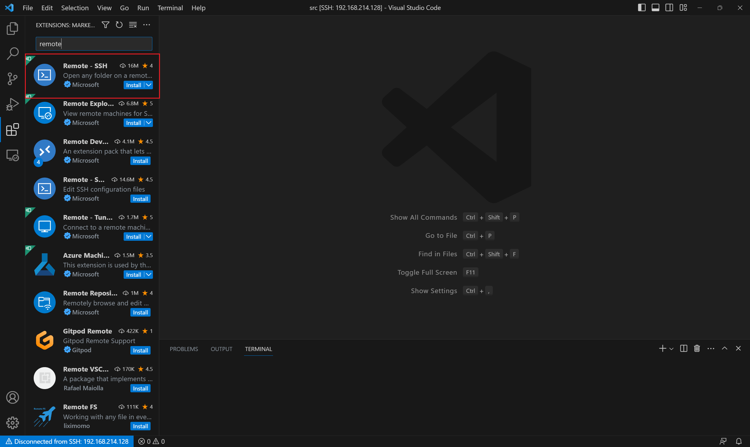Open Remote FS extension icon
This screenshot has width=750, height=447.
(45, 416)
